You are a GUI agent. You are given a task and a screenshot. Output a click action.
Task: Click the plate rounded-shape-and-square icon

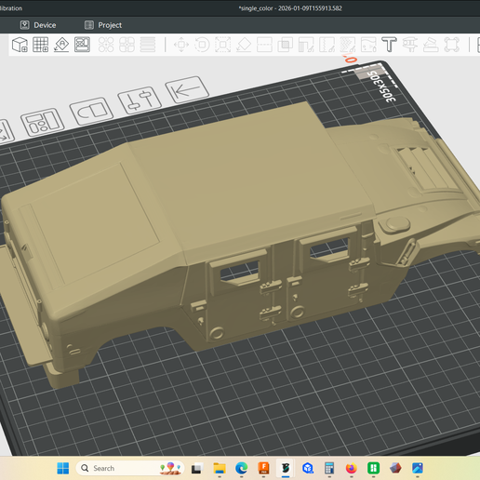(x=91, y=111)
